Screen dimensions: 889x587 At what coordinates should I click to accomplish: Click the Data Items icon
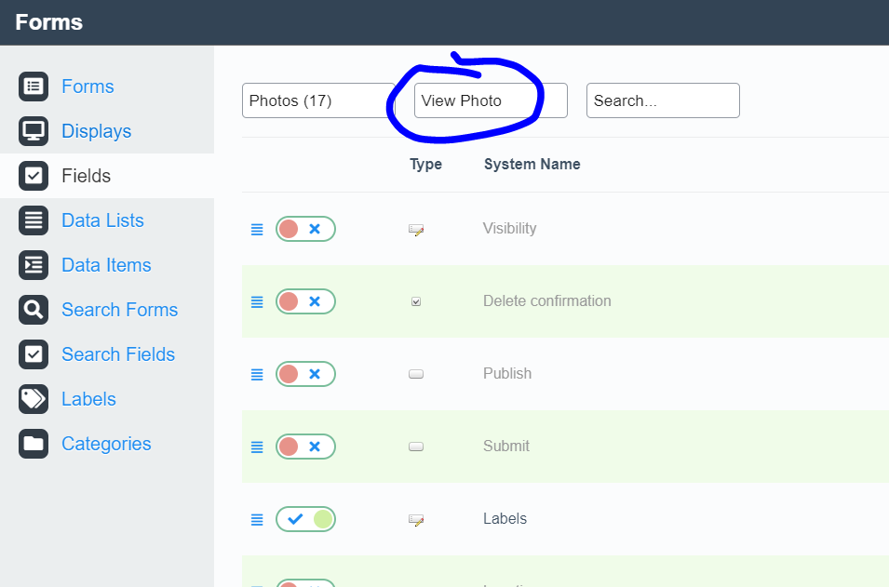click(x=34, y=265)
